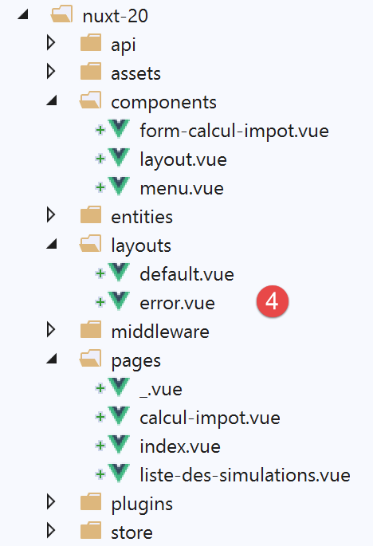Collapse the layouts folder arrow

click(x=52, y=244)
